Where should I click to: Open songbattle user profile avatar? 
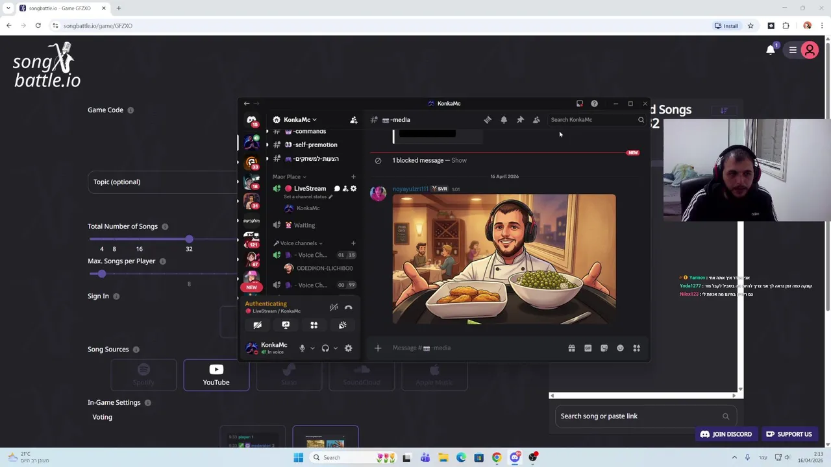(x=810, y=50)
